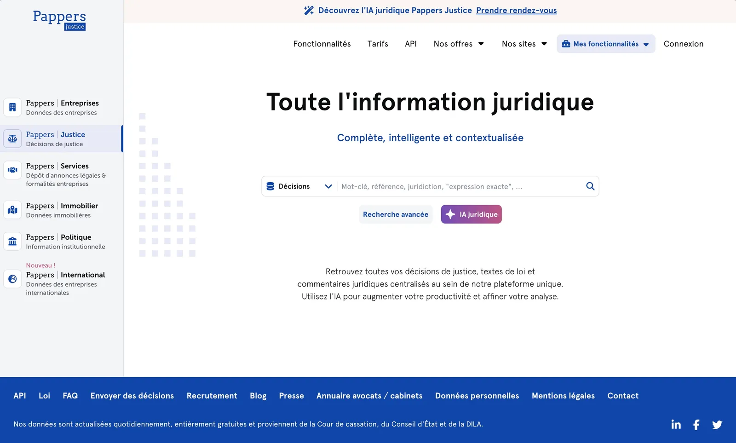This screenshot has width=736, height=443.
Task: Click Connexion to log in
Action: click(x=684, y=44)
